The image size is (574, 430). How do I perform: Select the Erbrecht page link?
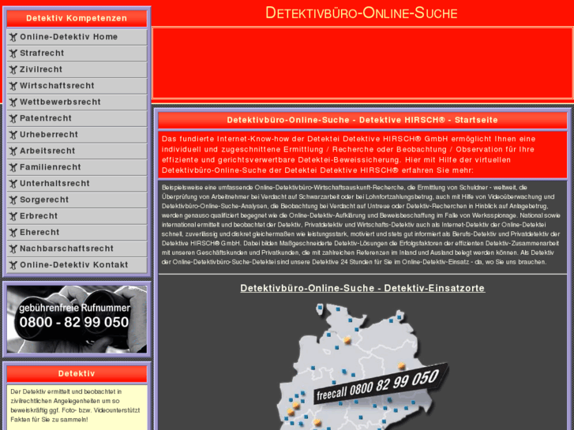click(x=77, y=216)
